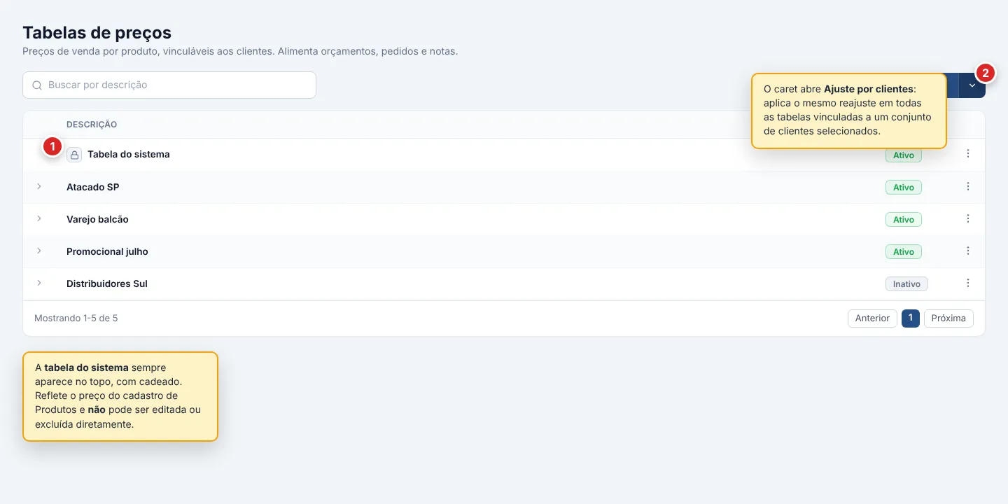Open the three-dot menu for Distribuidores Sul

tap(968, 283)
